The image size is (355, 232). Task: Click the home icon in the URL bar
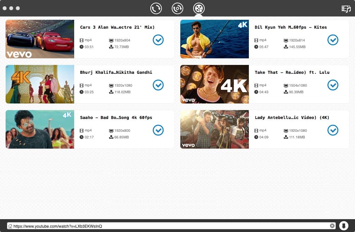click(10, 226)
